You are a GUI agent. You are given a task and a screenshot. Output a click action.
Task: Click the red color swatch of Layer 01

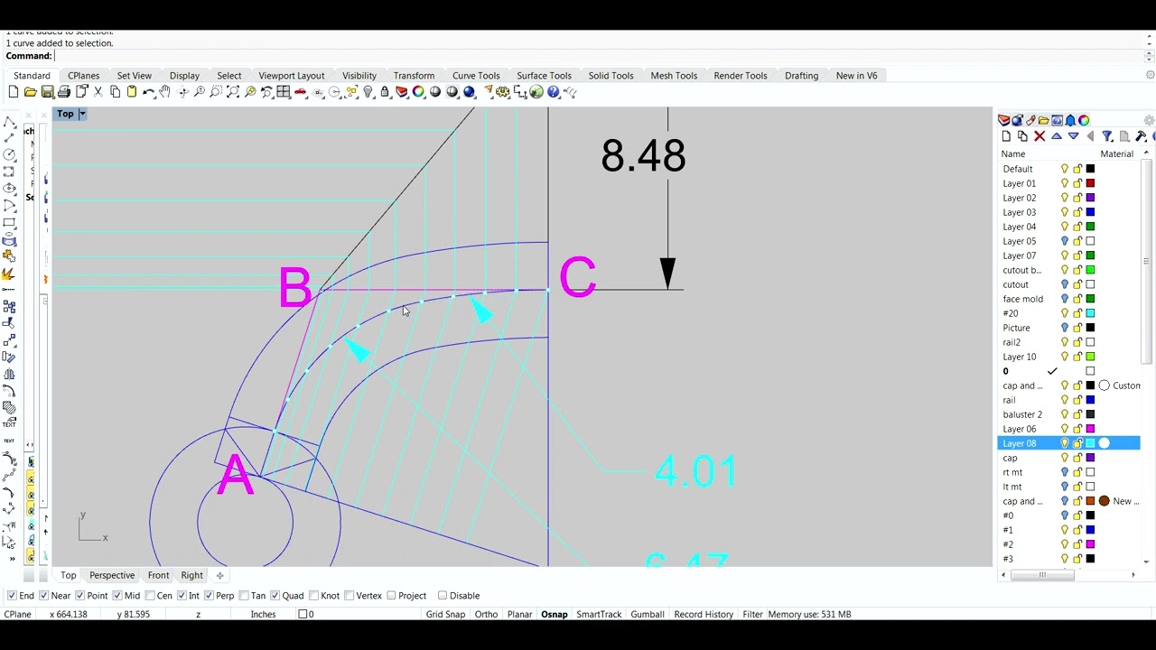[1090, 183]
